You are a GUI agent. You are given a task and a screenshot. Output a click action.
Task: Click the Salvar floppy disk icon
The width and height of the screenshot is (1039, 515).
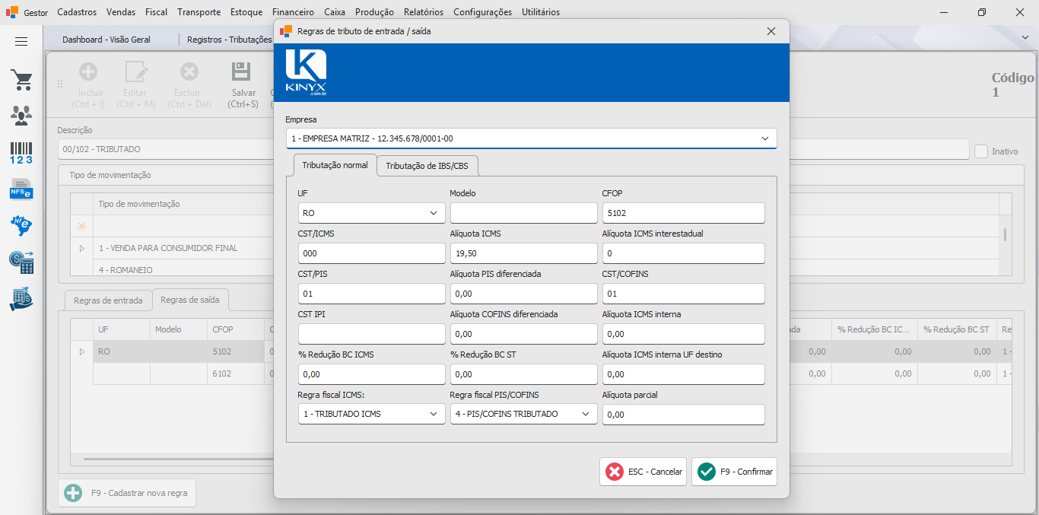coord(241,72)
